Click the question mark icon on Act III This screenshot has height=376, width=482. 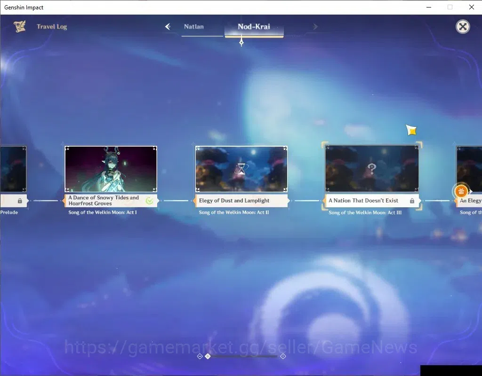372,169
